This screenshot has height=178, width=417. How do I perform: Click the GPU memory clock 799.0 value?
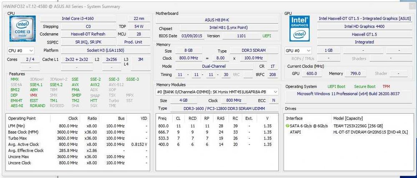click(355, 73)
